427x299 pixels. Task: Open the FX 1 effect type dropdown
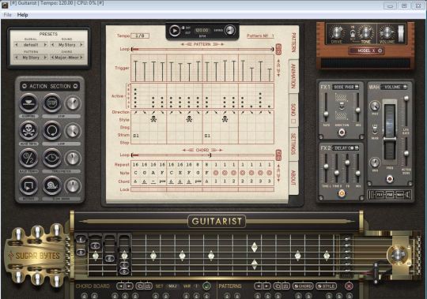point(346,87)
